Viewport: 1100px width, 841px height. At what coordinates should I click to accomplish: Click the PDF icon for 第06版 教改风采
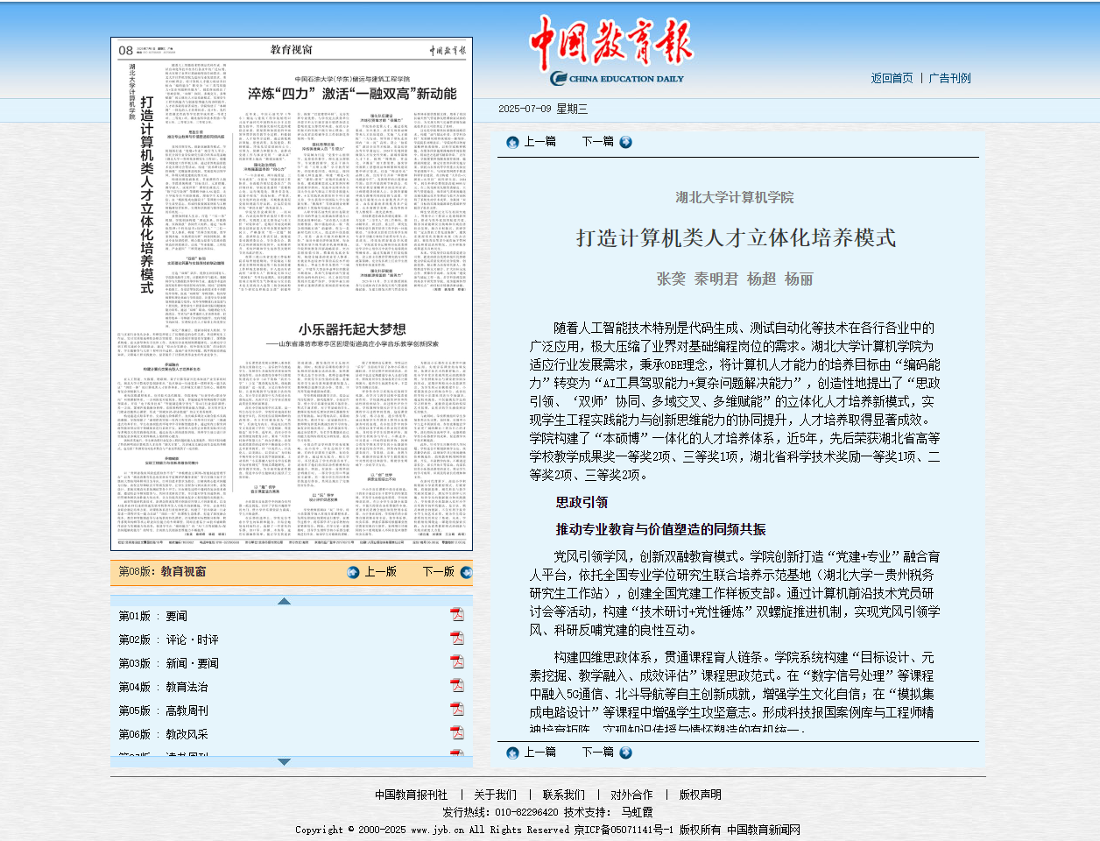456,733
